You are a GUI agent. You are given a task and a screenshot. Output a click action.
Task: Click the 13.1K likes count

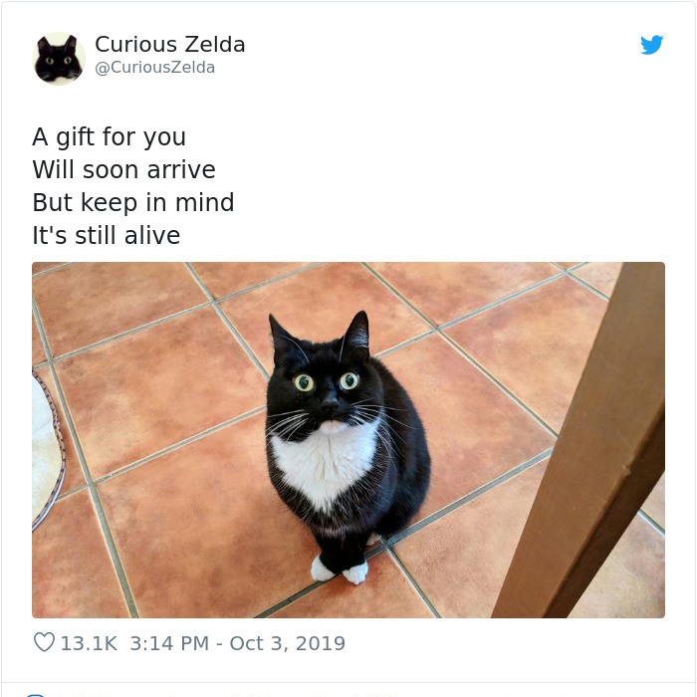(89, 643)
